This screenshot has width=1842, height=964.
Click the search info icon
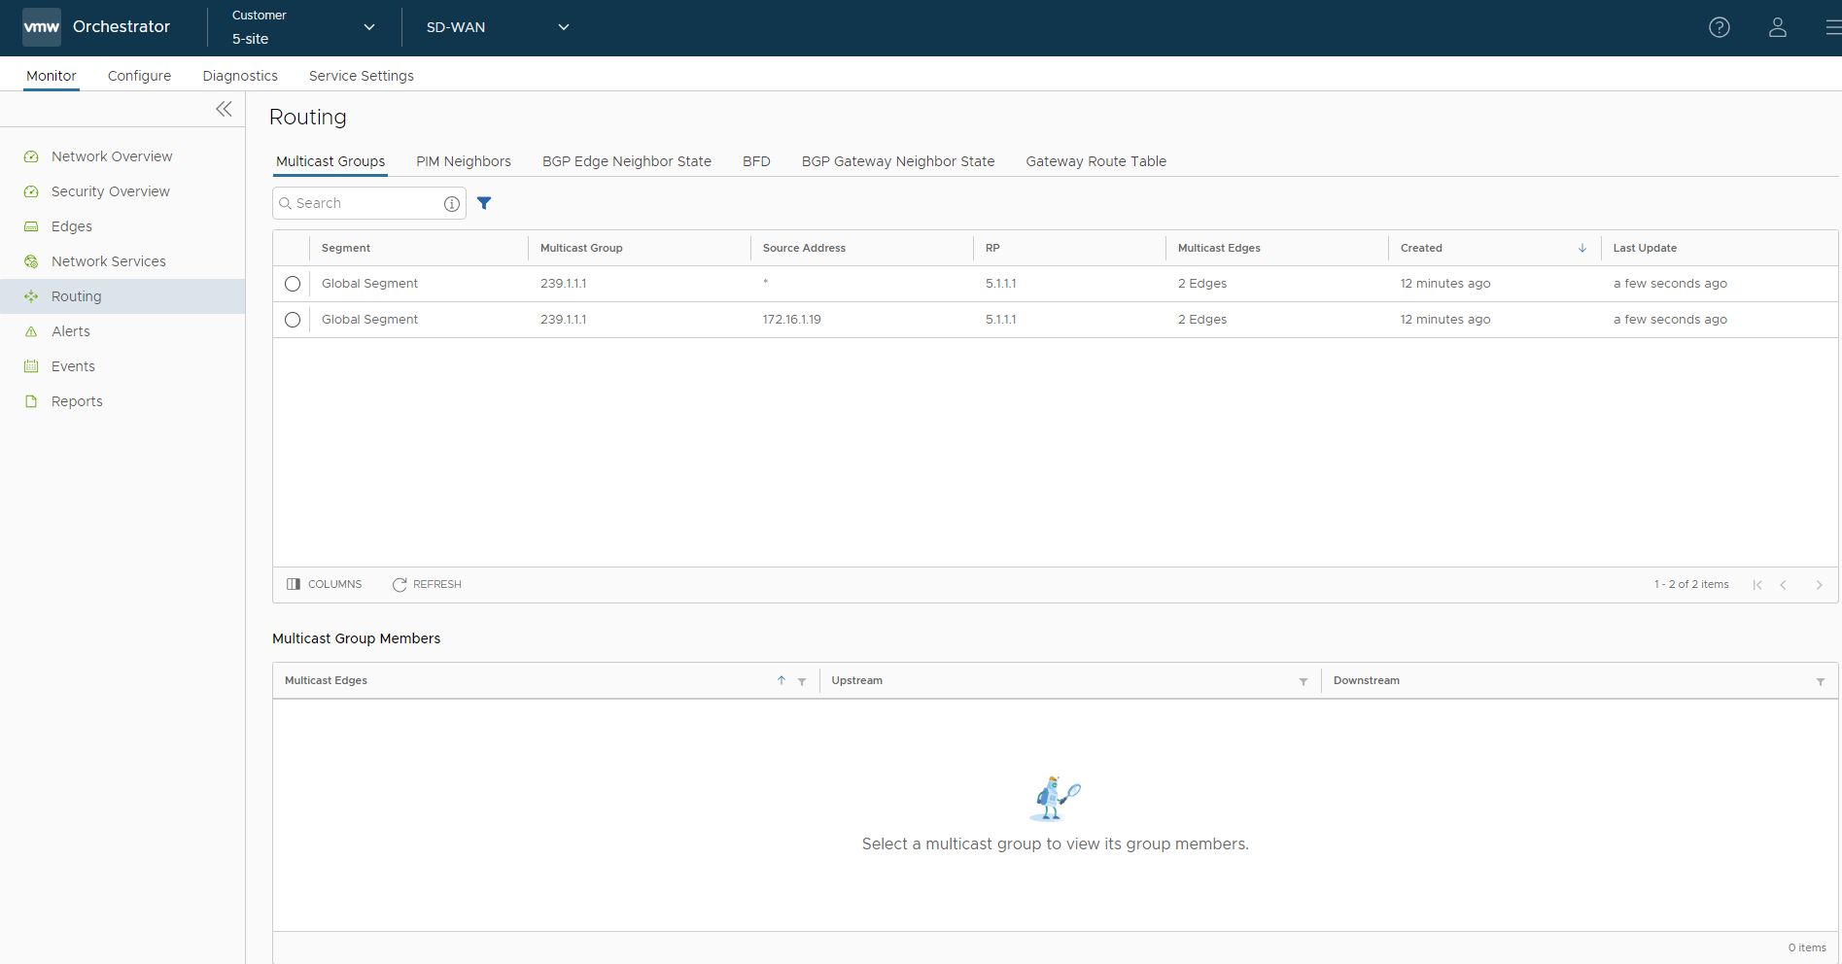[x=451, y=203]
